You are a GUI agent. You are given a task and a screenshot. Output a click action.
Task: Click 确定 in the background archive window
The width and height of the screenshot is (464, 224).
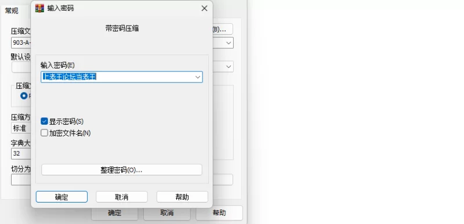tap(114, 213)
